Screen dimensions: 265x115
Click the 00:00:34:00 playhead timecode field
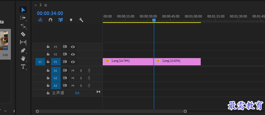[x=50, y=13]
